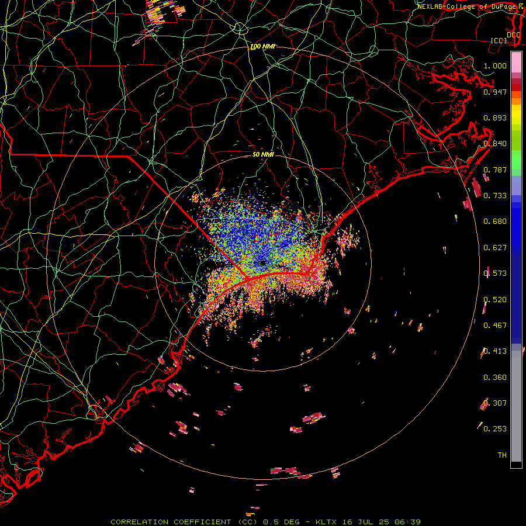Image resolution: width=526 pixels, height=526 pixels.
Task: Select the 0.573 scale value
Action: 495,274
